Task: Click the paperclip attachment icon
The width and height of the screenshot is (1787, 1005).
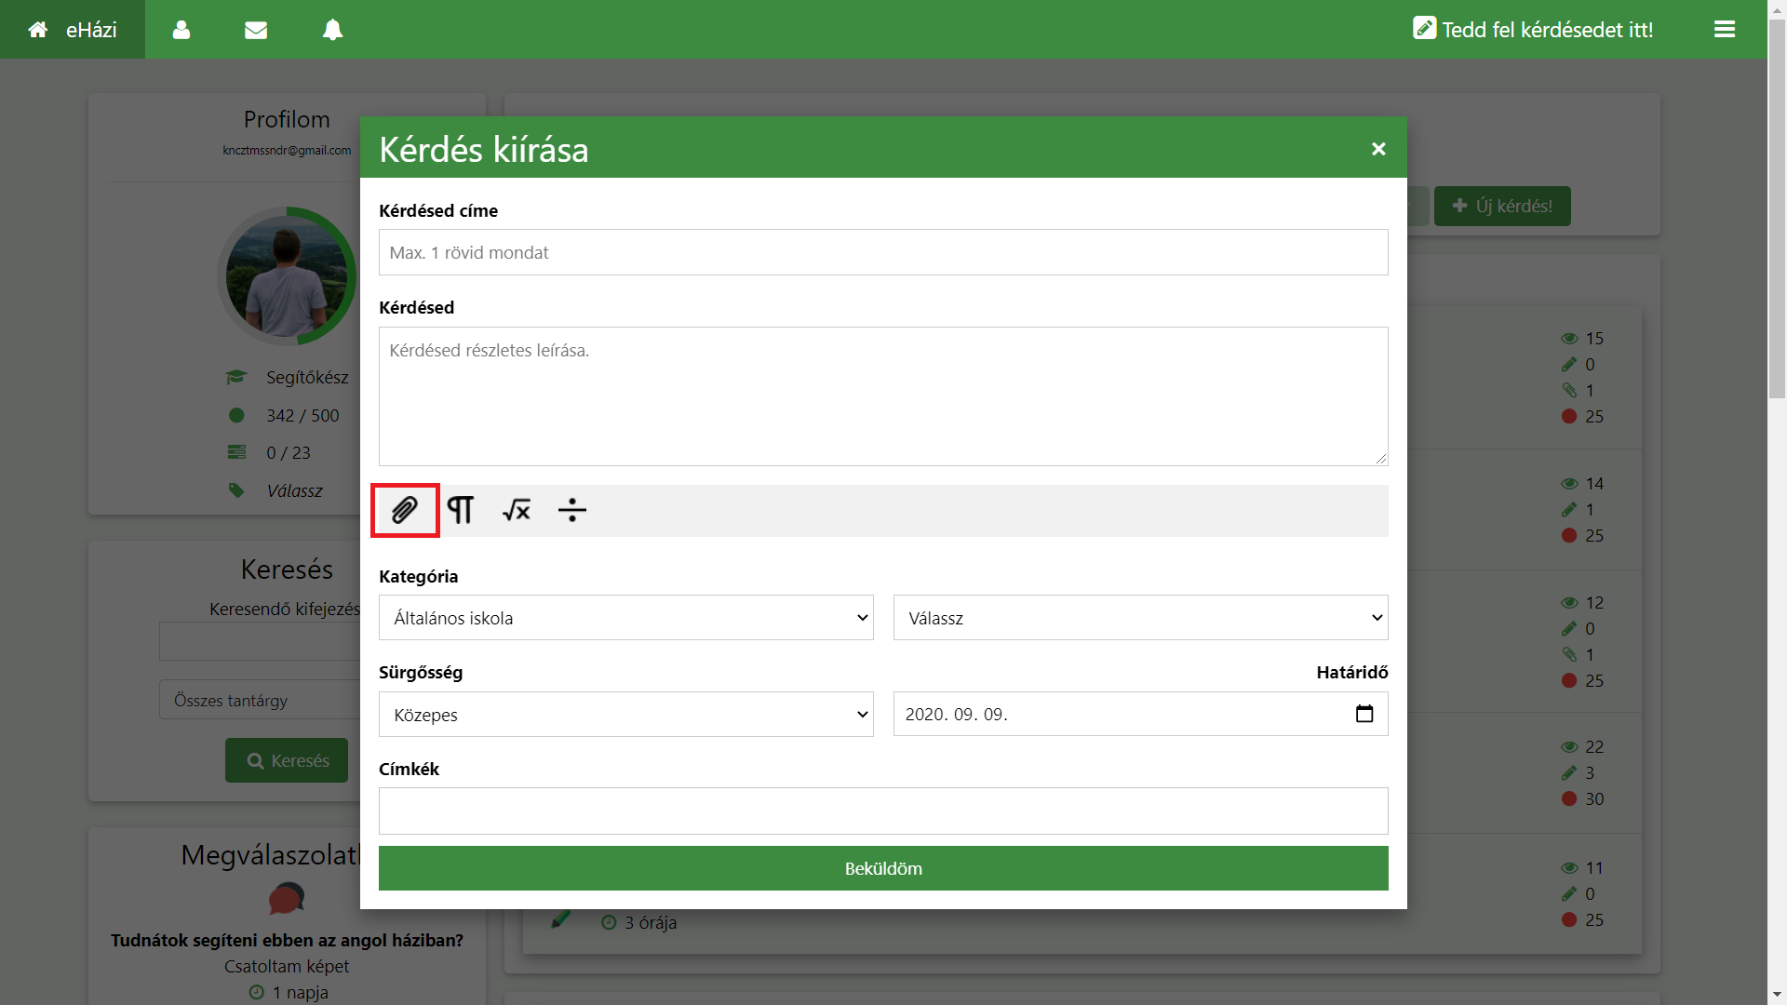Action: (x=404, y=510)
